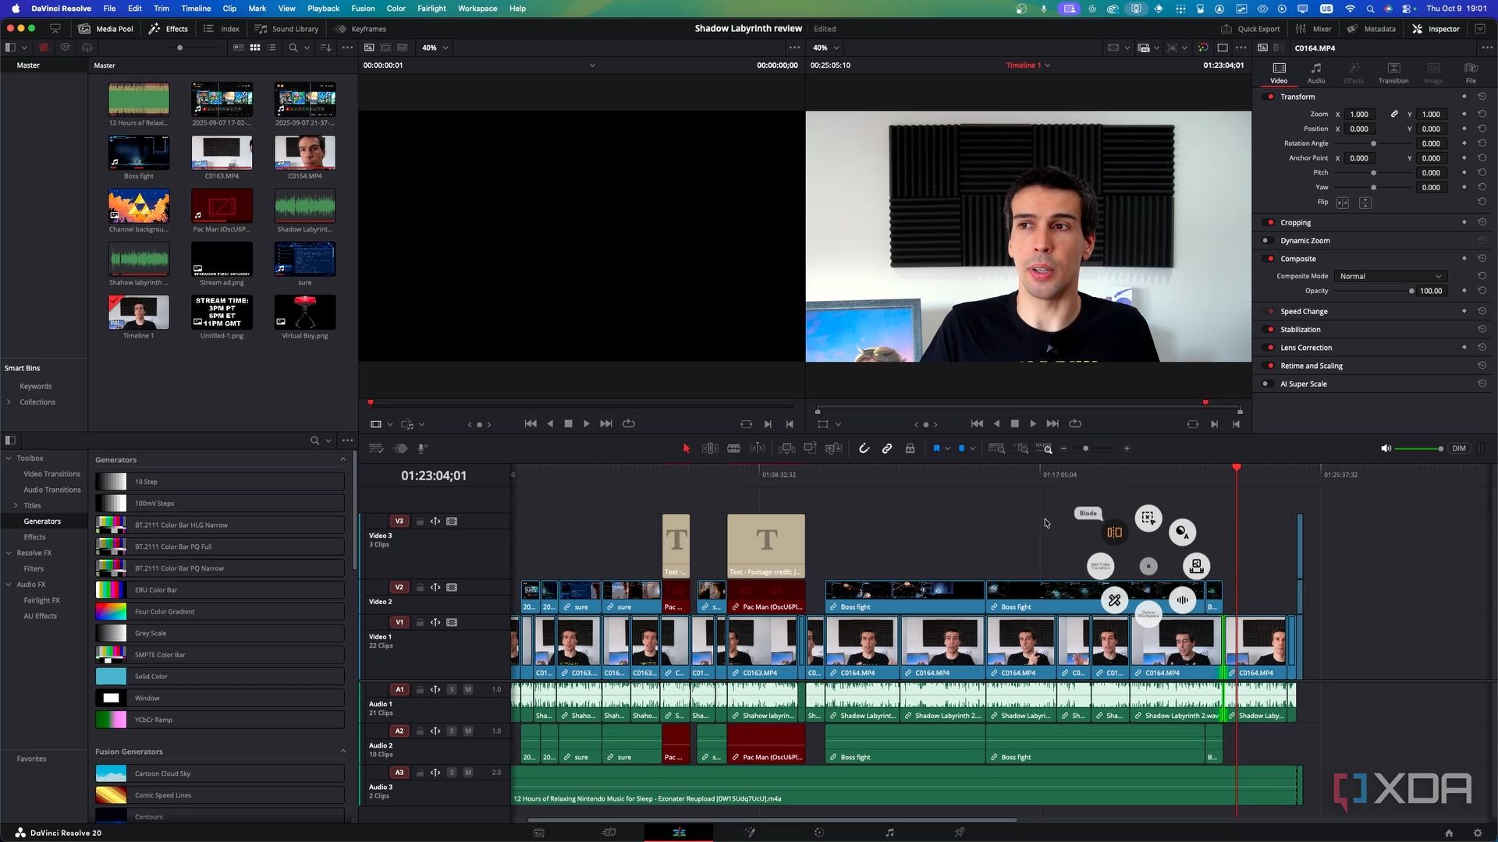Select the Virtual Boy.png thumbnail
This screenshot has height=842, width=1498.
[304, 313]
